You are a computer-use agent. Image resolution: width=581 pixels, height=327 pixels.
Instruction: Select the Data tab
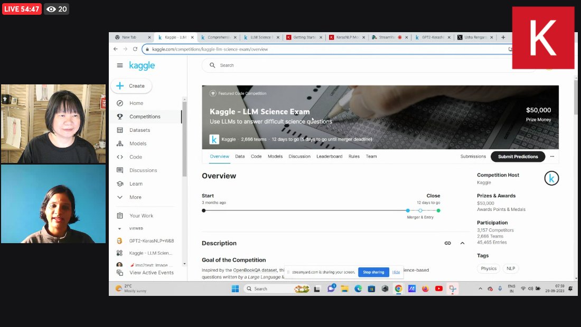[240, 157]
